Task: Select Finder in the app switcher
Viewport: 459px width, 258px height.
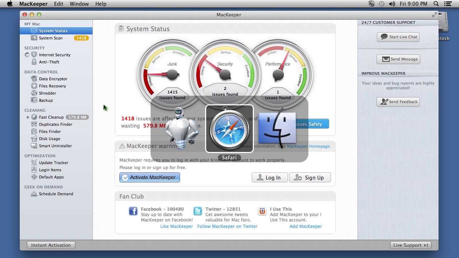Action: coord(277,128)
